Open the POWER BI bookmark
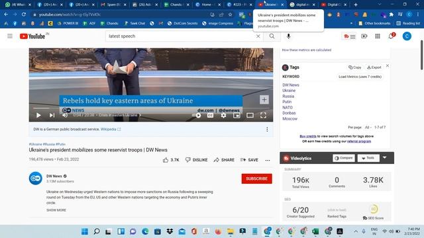 point(68,24)
